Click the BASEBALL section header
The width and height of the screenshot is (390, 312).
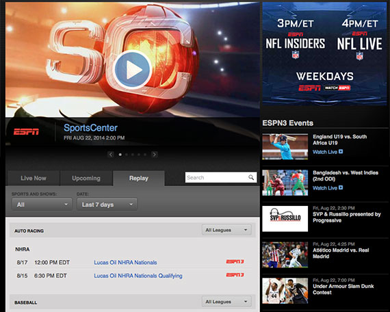point(25,302)
